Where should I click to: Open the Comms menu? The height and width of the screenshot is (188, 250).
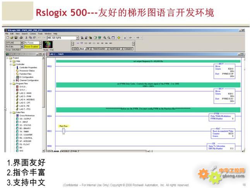[x=33, y=34]
